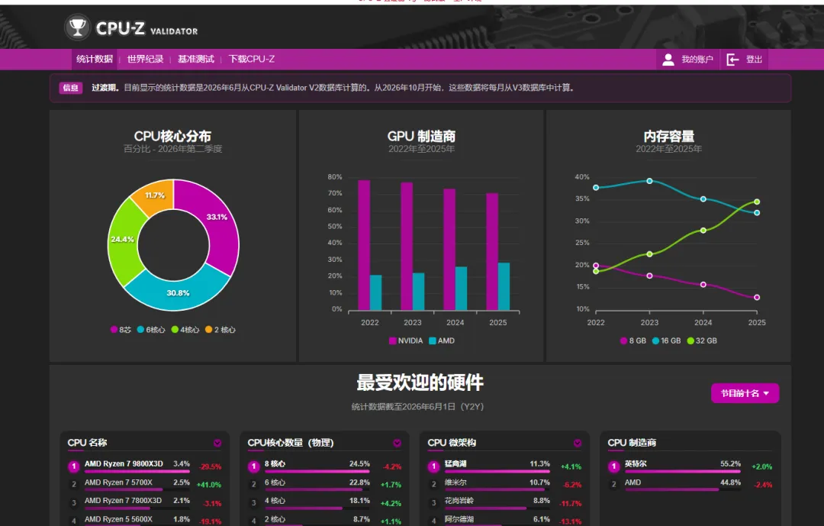Expand the CPU核心数量 (物理) card chevron
Image resolution: width=824 pixels, height=526 pixels.
[x=397, y=444]
